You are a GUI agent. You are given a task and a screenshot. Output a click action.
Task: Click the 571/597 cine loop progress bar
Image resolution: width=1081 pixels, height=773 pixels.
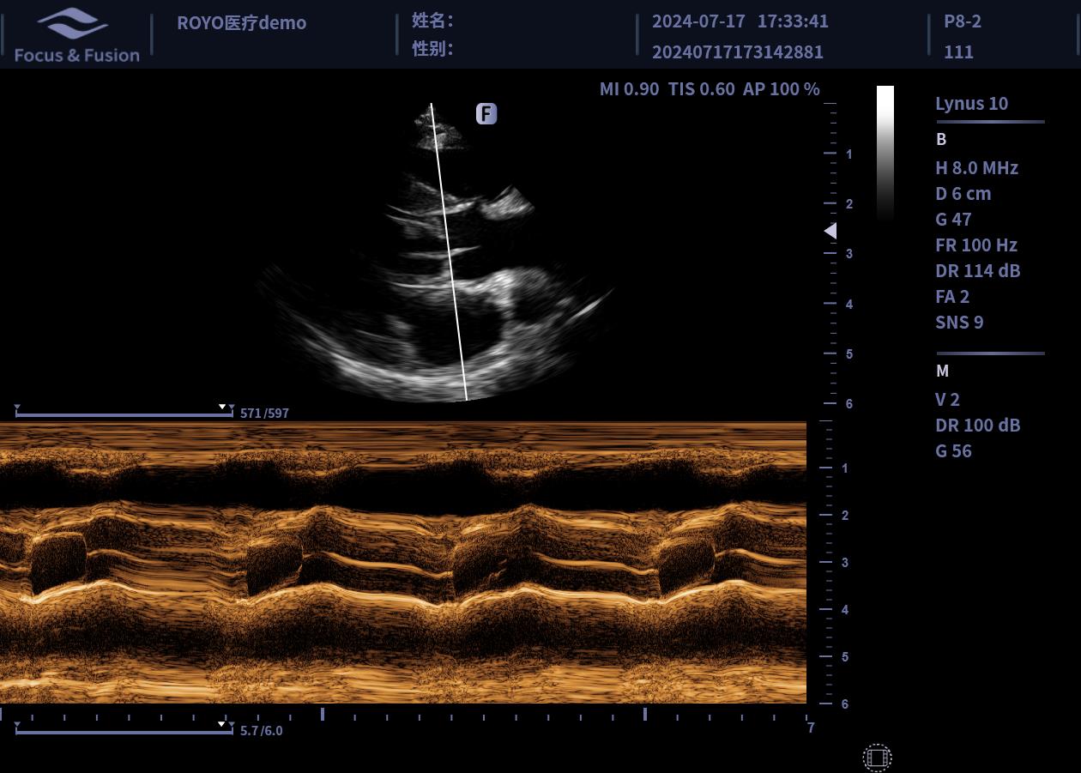(x=124, y=415)
